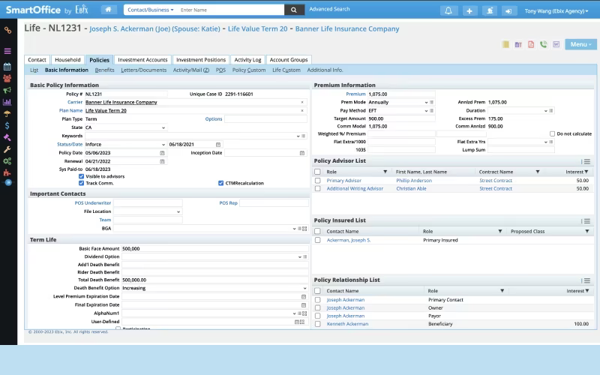Check the Ackerman, Joseph S. insured row checkbox
Screen dimensions: 600x375
(317, 240)
